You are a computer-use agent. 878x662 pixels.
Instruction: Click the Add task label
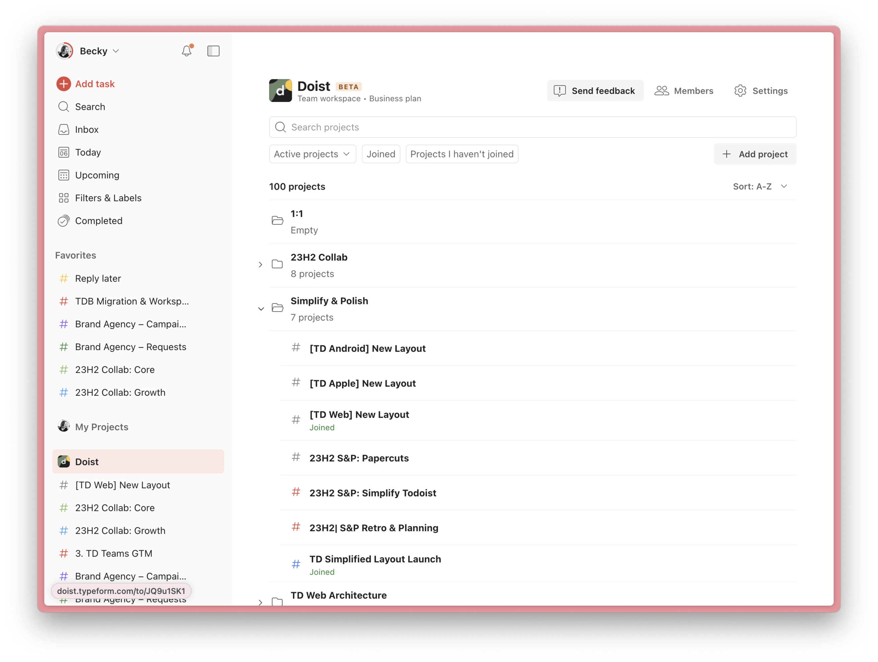[x=95, y=84]
